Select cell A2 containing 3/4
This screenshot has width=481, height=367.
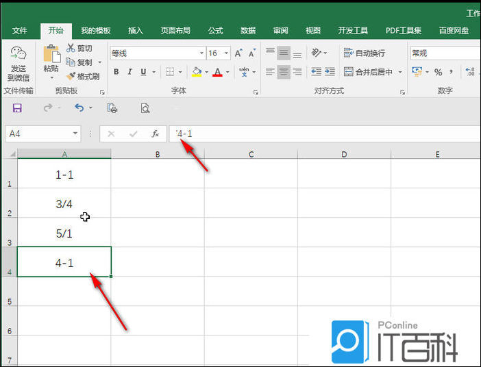64,203
